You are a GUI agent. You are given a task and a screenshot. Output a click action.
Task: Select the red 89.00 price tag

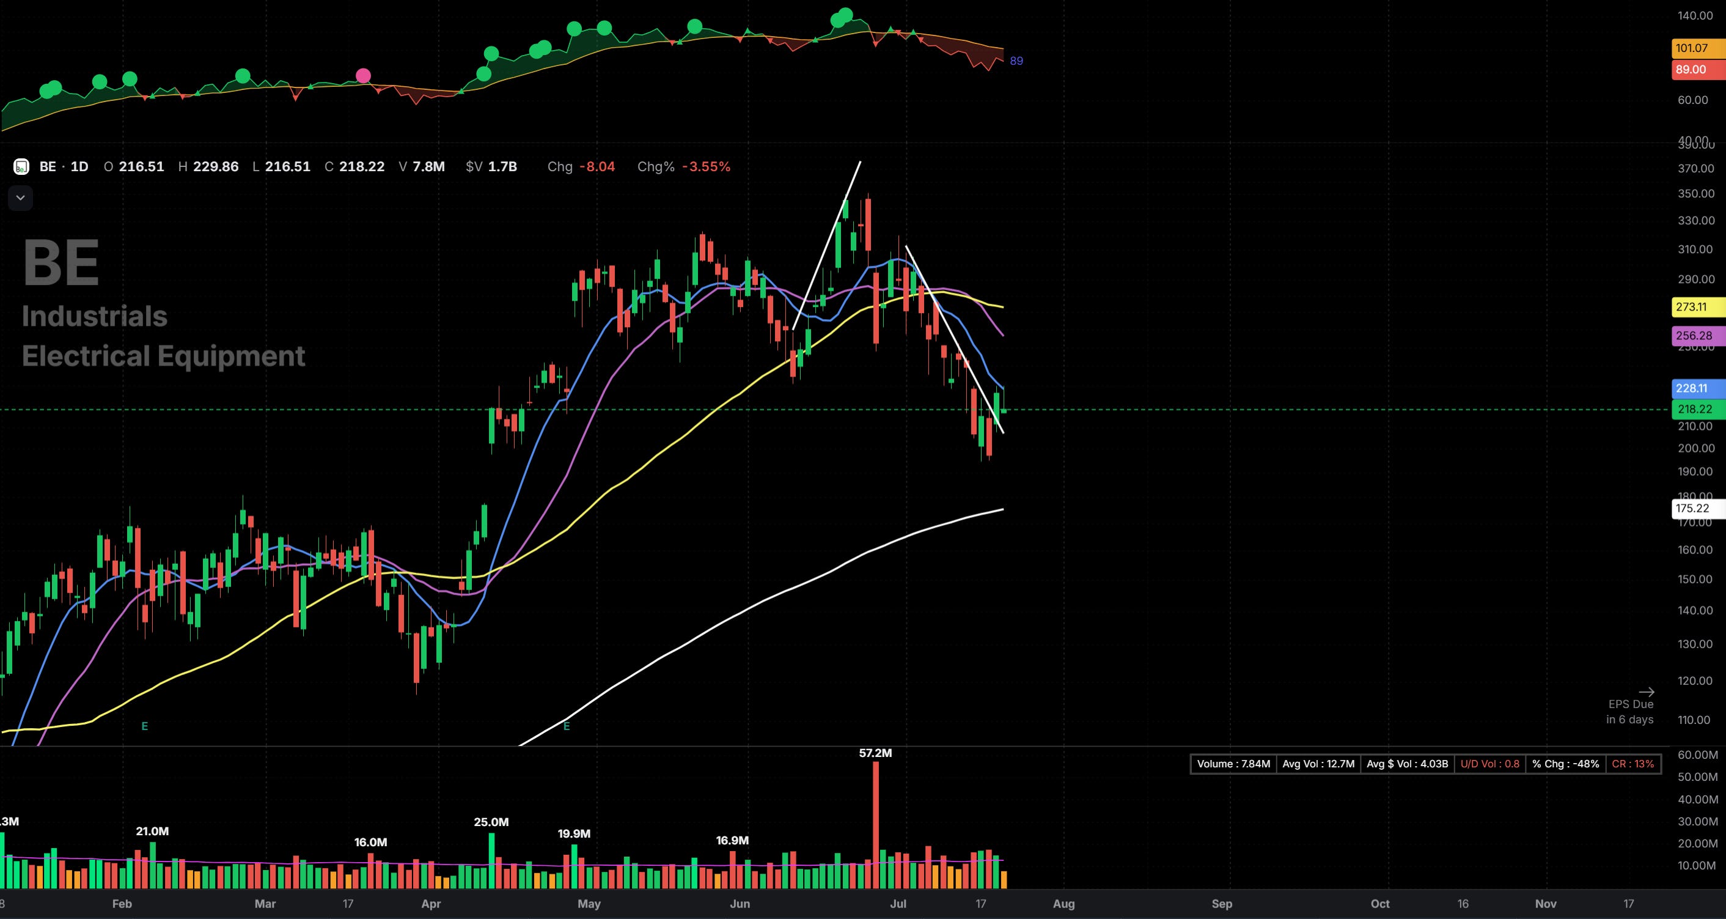point(1698,70)
